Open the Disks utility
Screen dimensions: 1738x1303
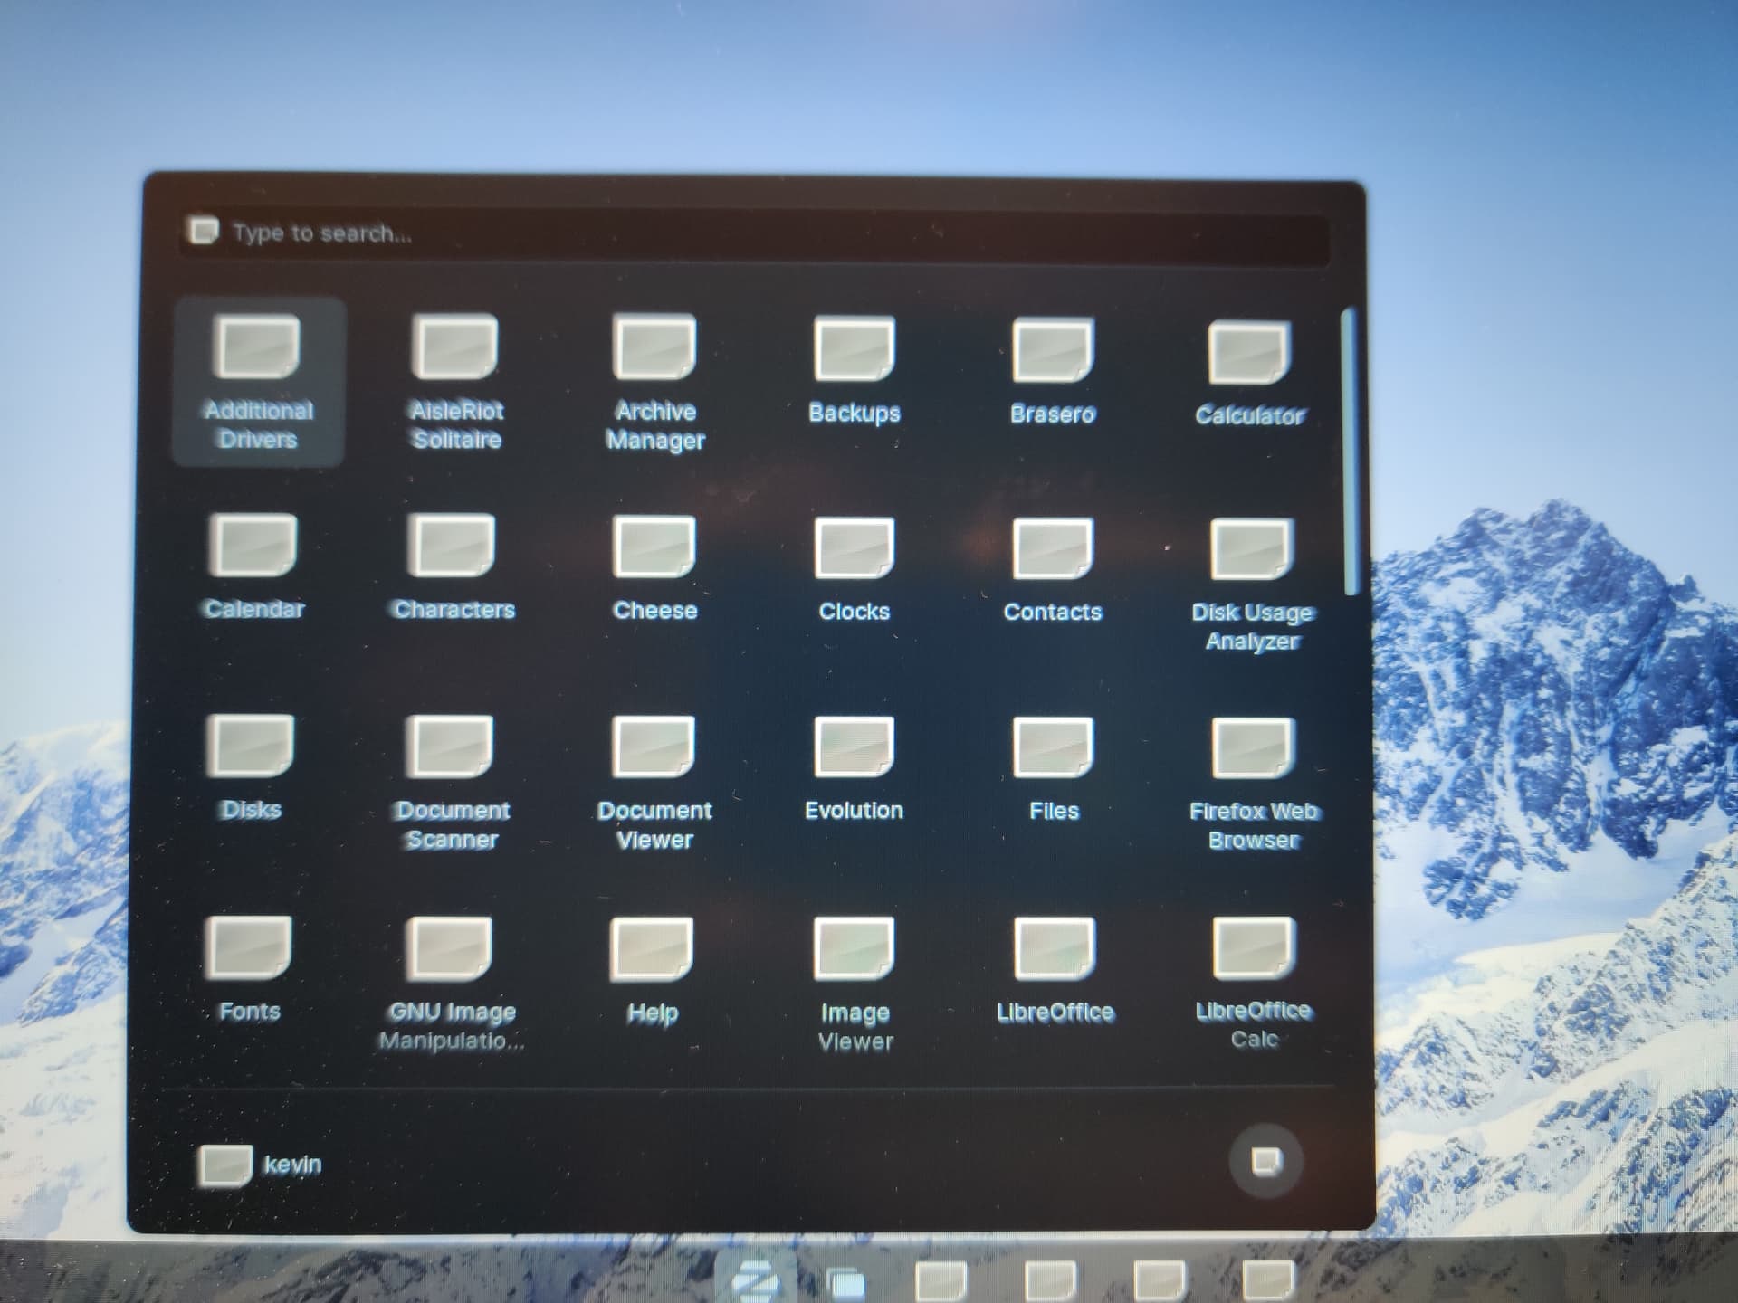tap(251, 767)
